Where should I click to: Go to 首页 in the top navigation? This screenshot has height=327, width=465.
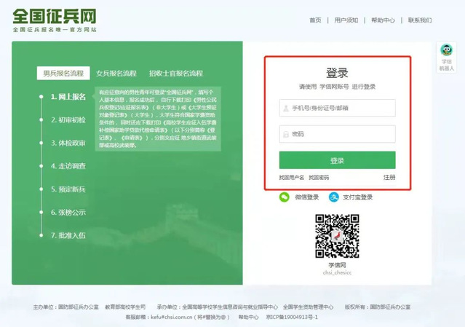(x=315, y=20)
